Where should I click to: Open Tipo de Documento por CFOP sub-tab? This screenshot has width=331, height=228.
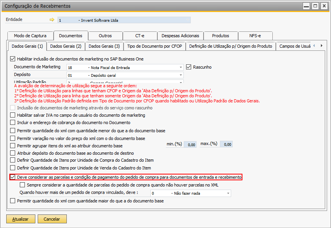[155, 46]
